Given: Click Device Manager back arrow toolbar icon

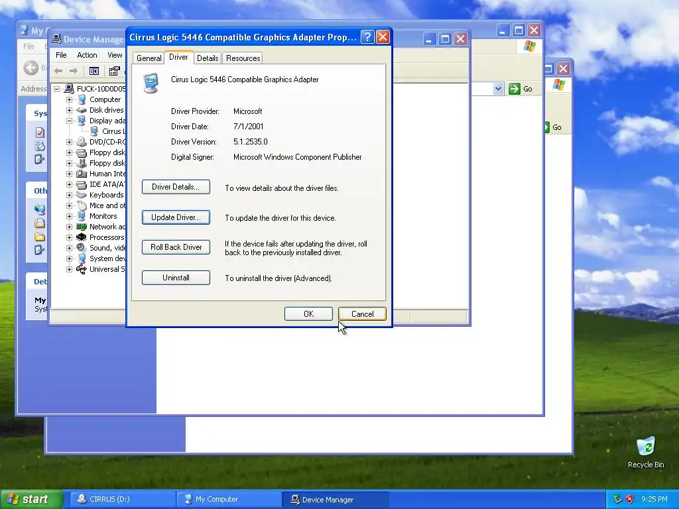Looking at the screenshot, I should point(58,71).
